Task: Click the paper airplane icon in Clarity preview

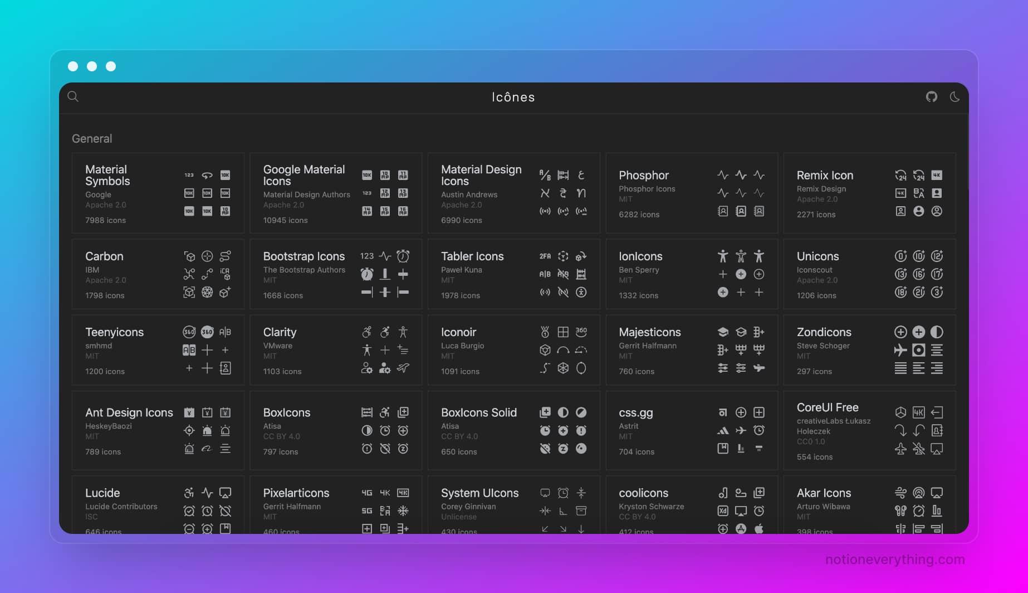Action: pyautogui.click(x=403, y=368)
